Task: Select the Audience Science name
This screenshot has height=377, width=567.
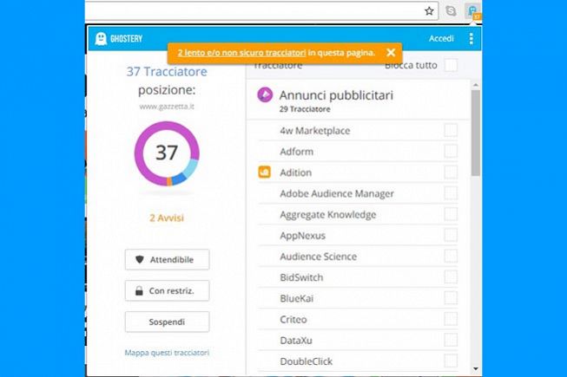Action: tap(318, 257)
